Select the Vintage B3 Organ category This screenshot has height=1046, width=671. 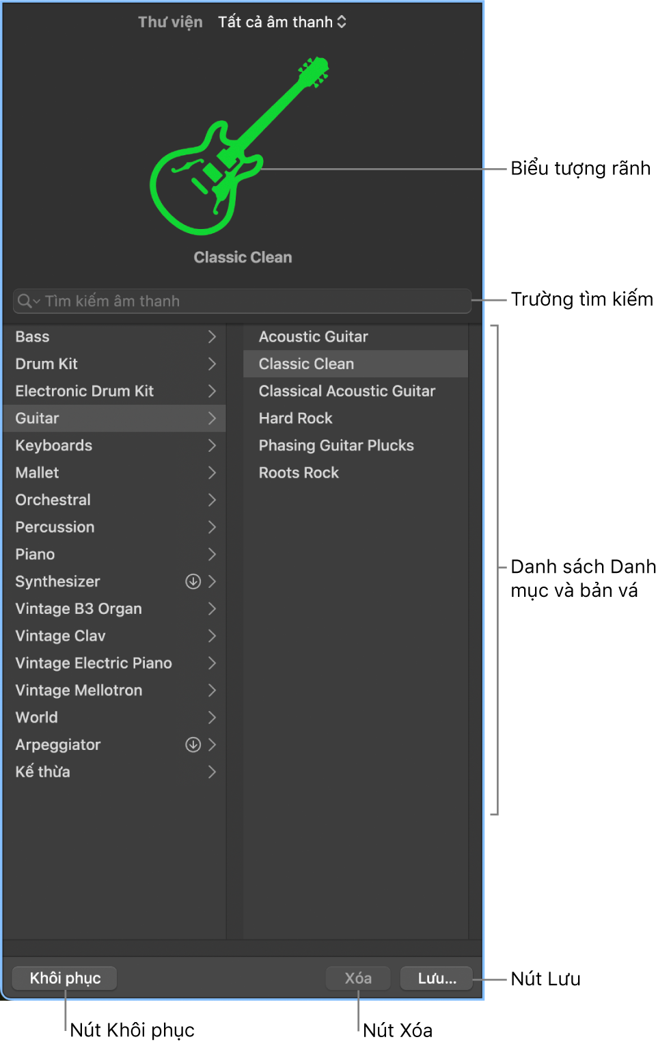(79, 608)
